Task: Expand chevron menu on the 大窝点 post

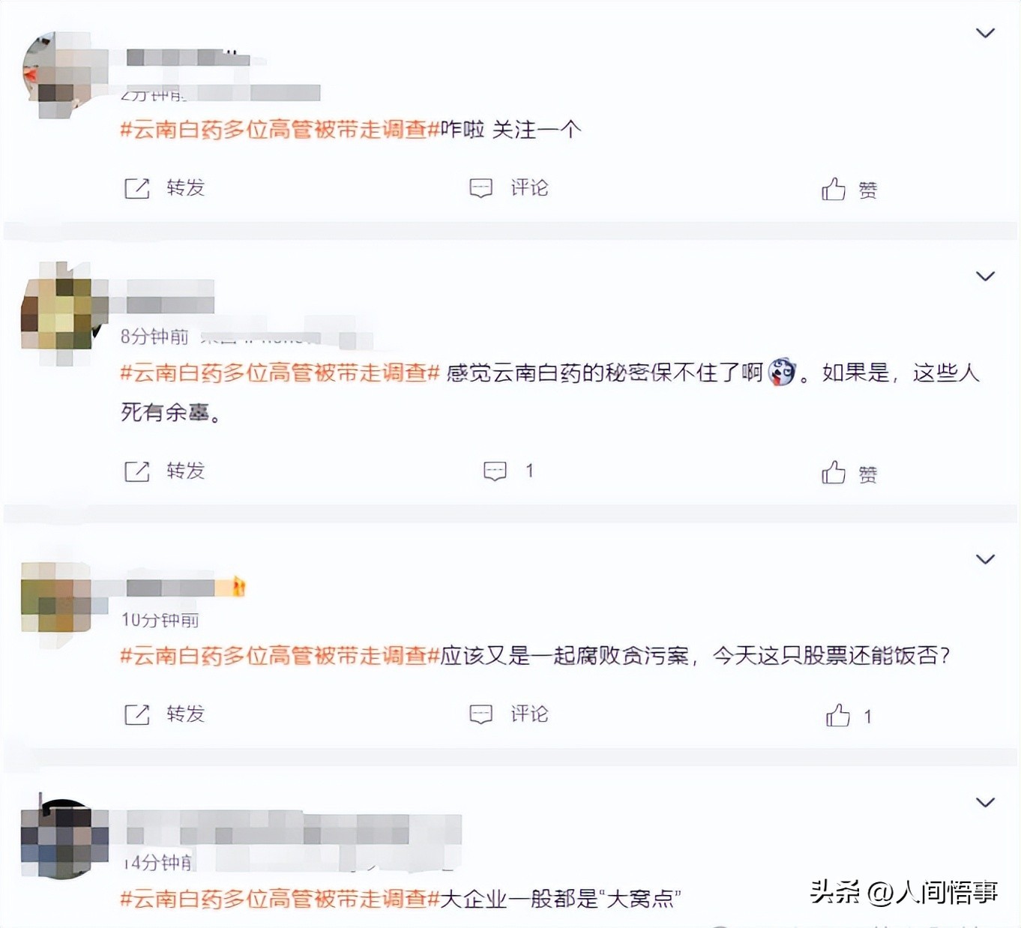Action: (x=985, y=802)
